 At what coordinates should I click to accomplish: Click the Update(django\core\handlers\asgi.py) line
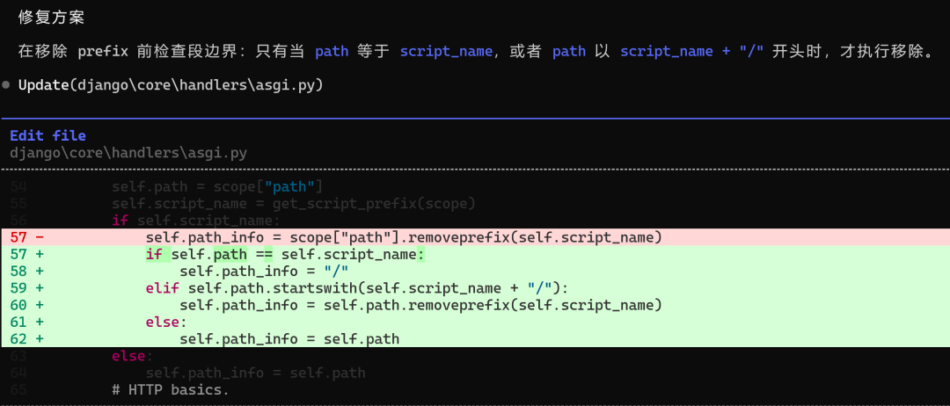pos(171,84)
